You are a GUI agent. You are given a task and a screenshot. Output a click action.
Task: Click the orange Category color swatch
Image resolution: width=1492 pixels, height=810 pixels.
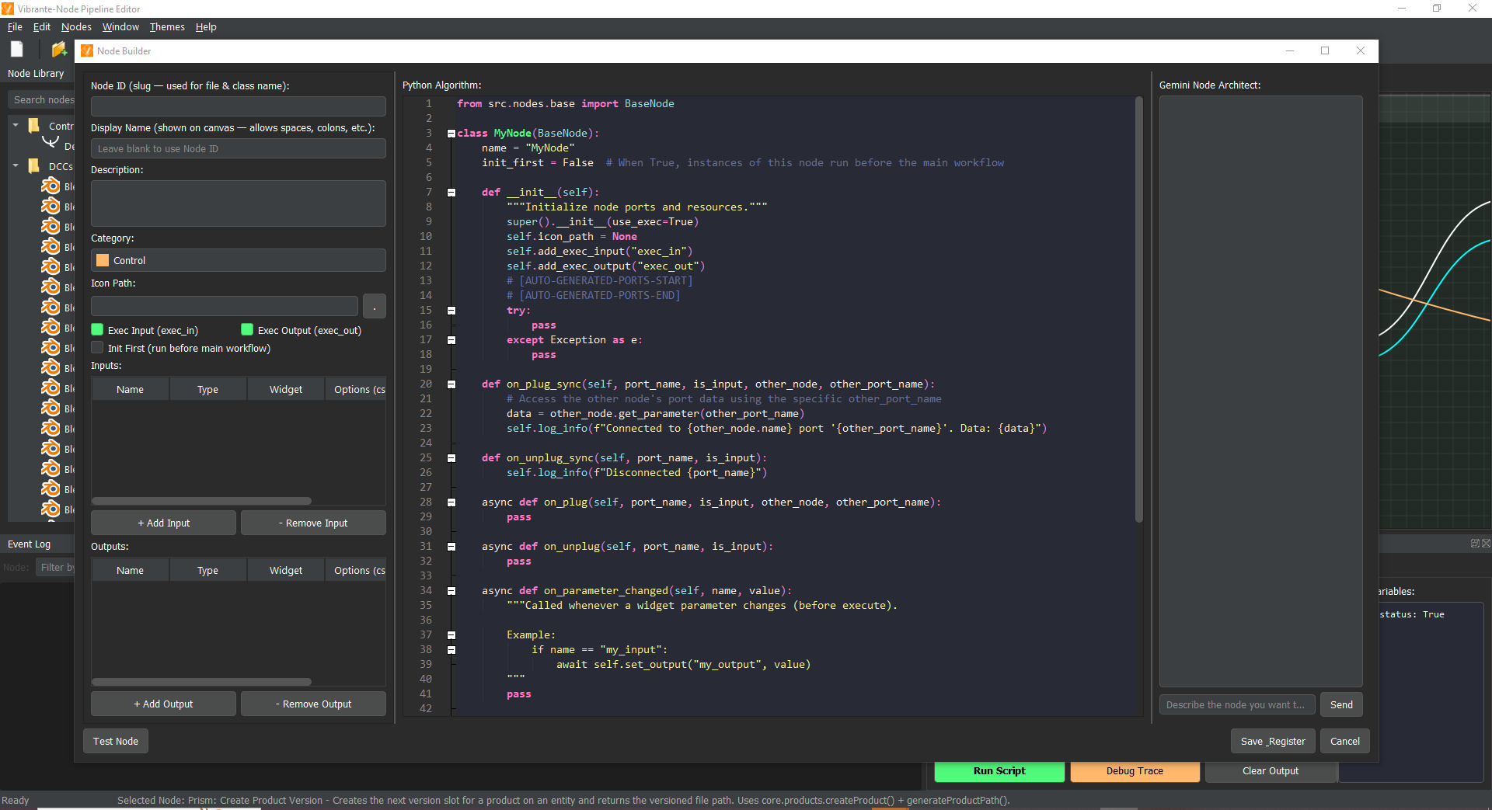(x=103, y=260)
